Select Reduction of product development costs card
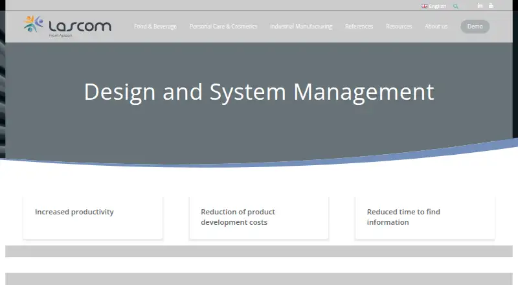The image size is (518, 285). pyautogui.click(x=259, y=218)
